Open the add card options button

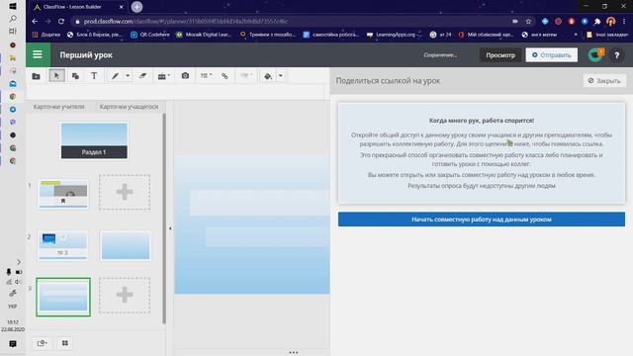click(x=42, y=343)
